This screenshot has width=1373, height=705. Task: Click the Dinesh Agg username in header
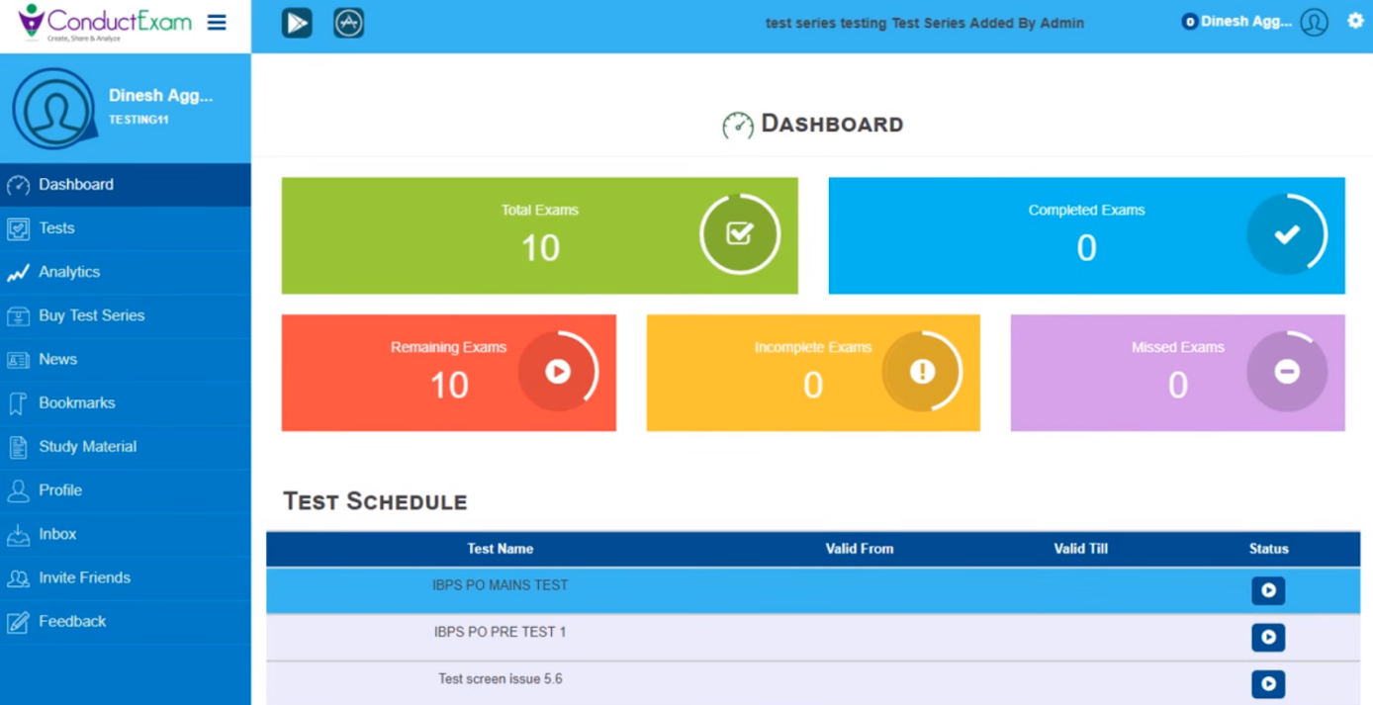click(1244, 22)
